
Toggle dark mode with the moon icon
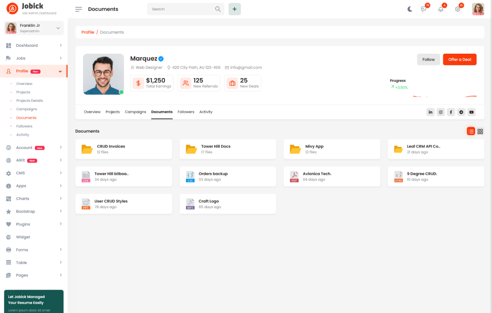pyautogui.click(x=410, y=9)
